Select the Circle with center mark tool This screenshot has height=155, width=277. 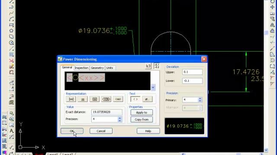pyautogui.click(x=11, y=43)
